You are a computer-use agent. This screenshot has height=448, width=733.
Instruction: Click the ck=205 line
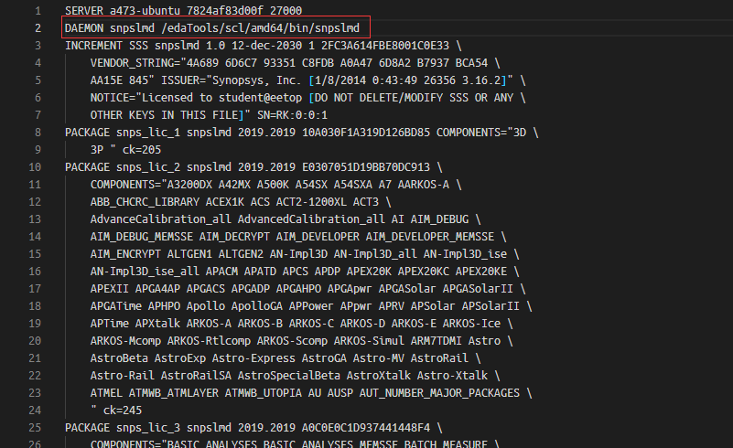[x=125, y=150]
